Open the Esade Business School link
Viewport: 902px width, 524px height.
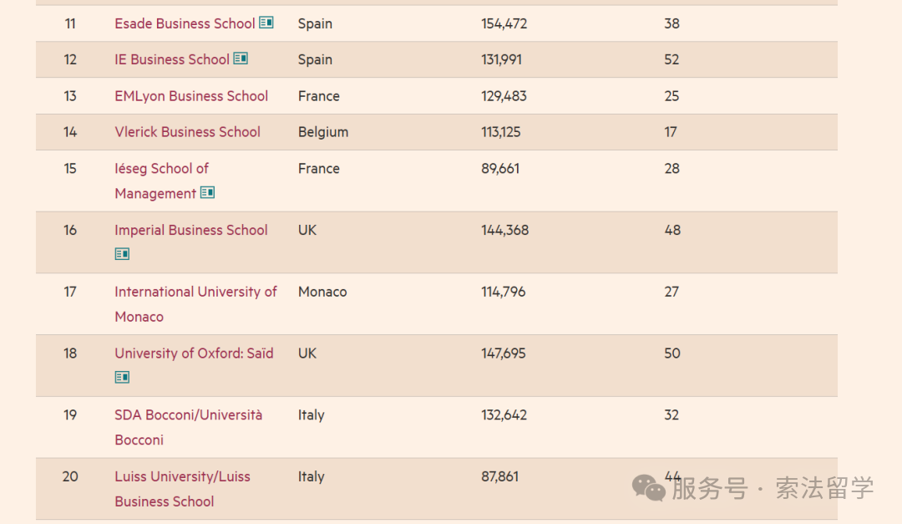pyautogui.click(x=185, y=23)
